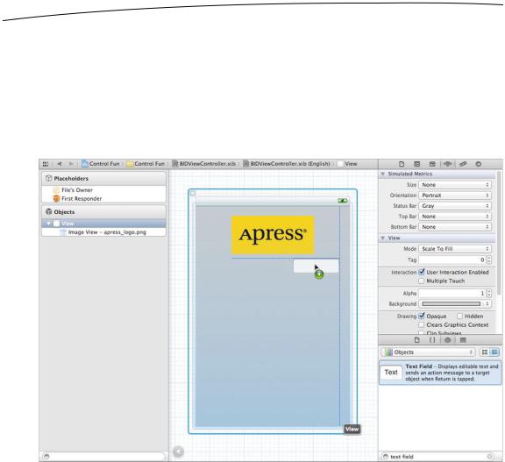Check the Hidden checkbox
Viewport: 505px width, 462px height.
coord(459,316)
